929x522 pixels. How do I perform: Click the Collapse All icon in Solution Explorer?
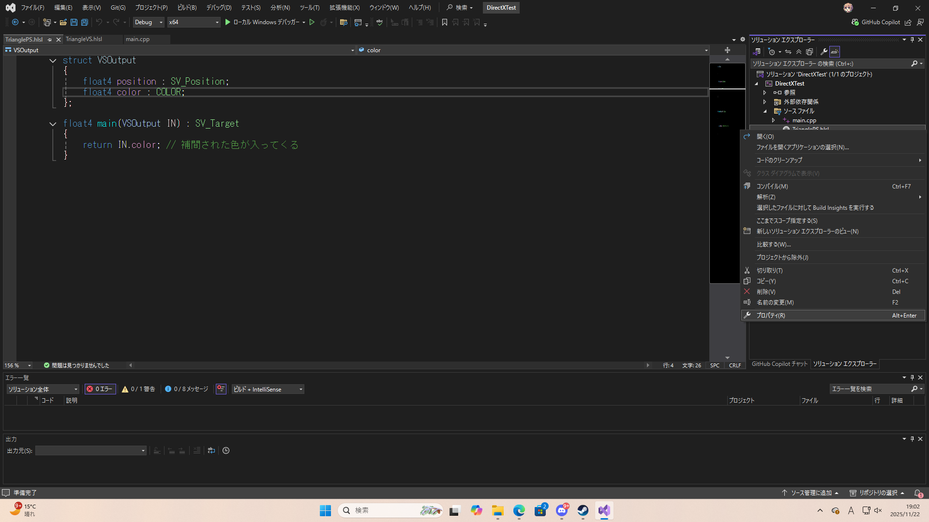(799, 52)
